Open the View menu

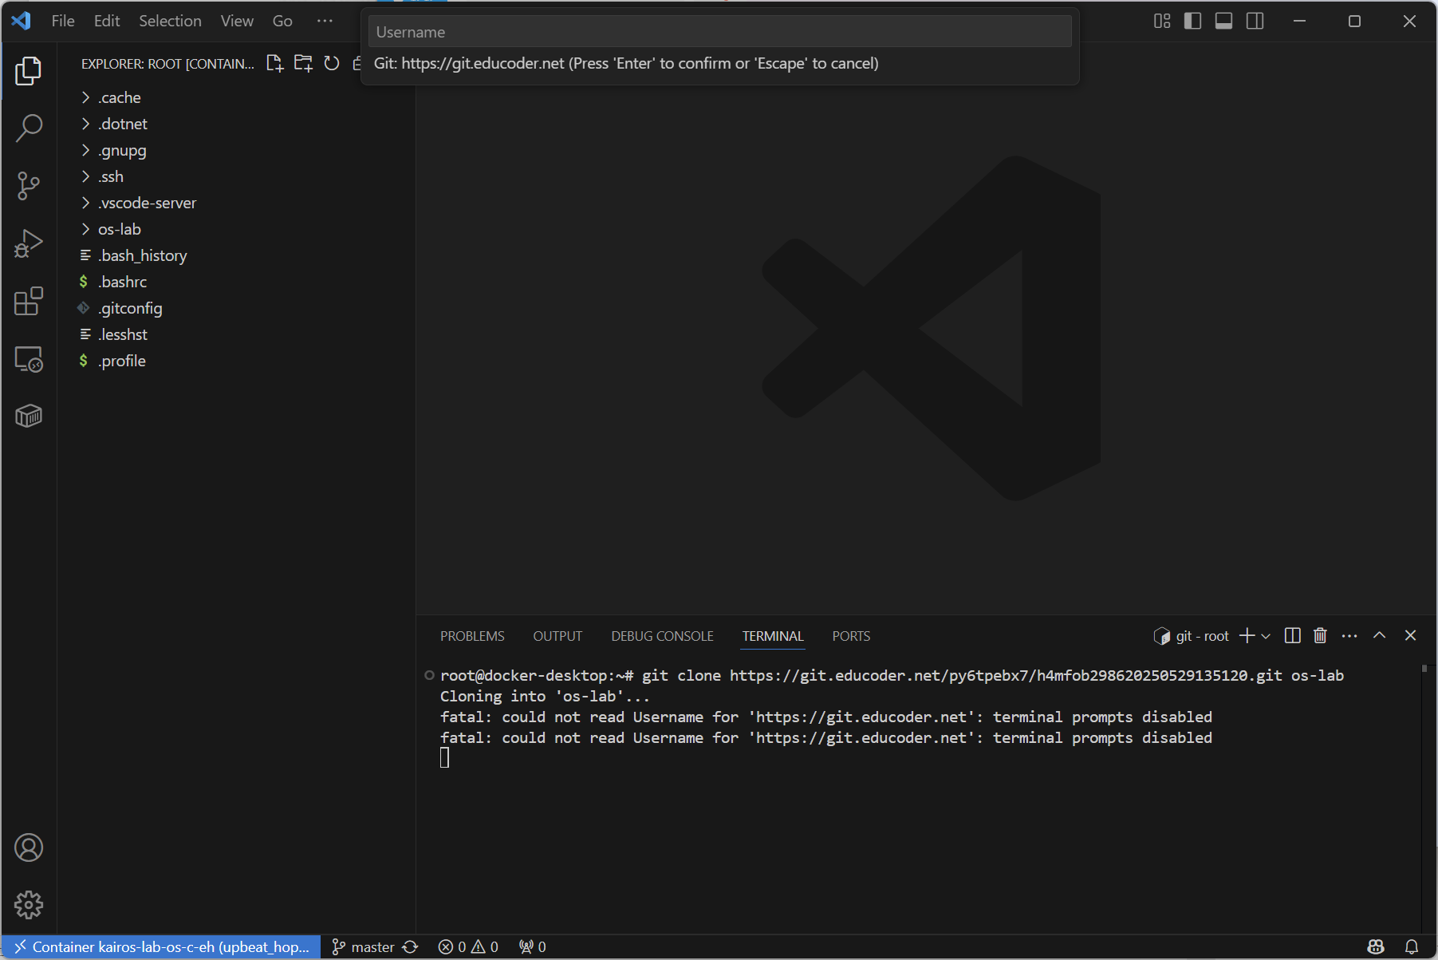click(x=237, y=21)
